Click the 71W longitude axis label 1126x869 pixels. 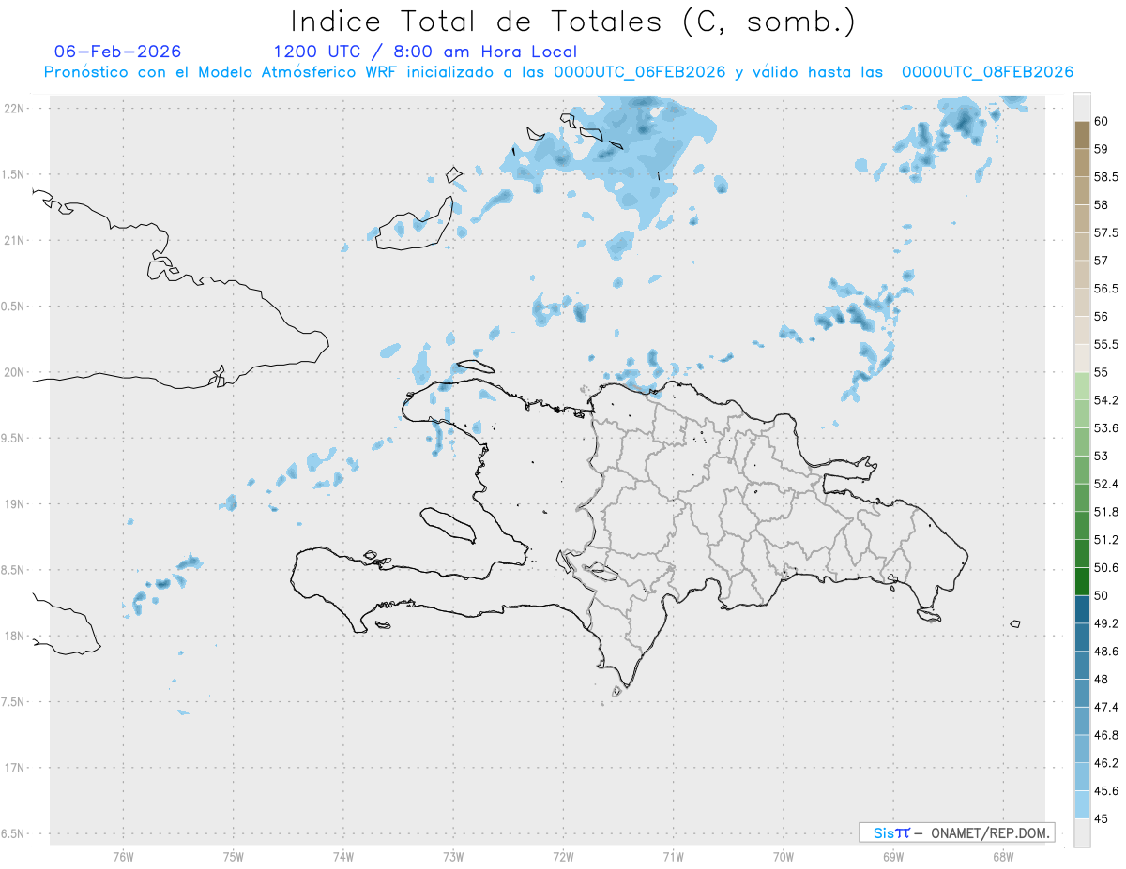point(673,856)
